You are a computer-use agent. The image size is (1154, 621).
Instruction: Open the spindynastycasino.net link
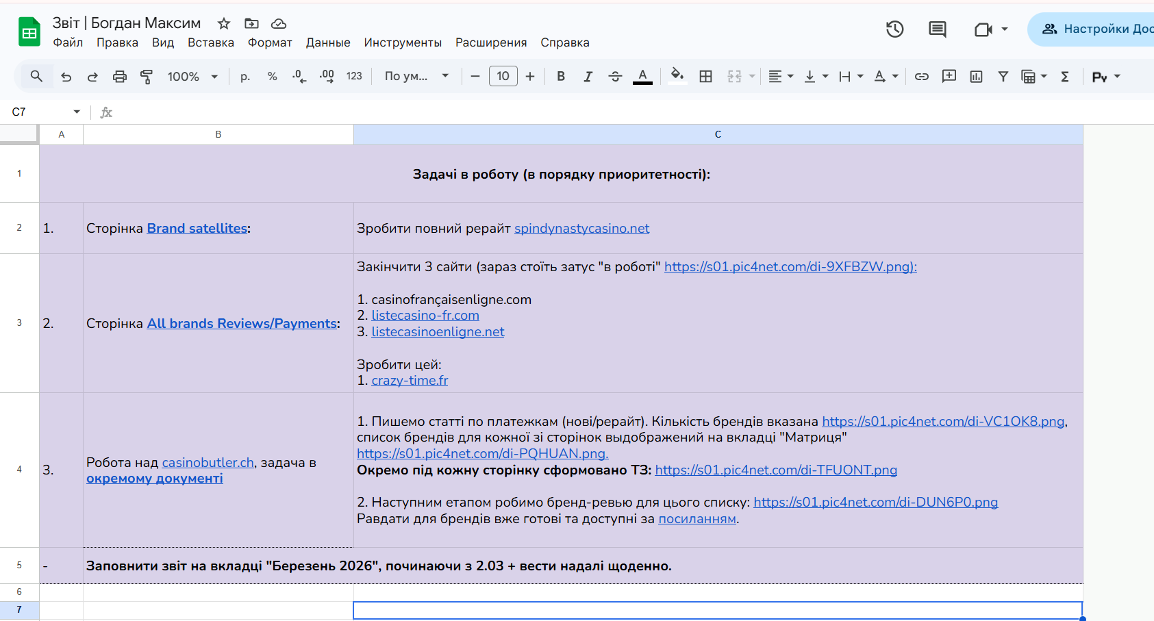pyautogui.click(x=581, y=229)
